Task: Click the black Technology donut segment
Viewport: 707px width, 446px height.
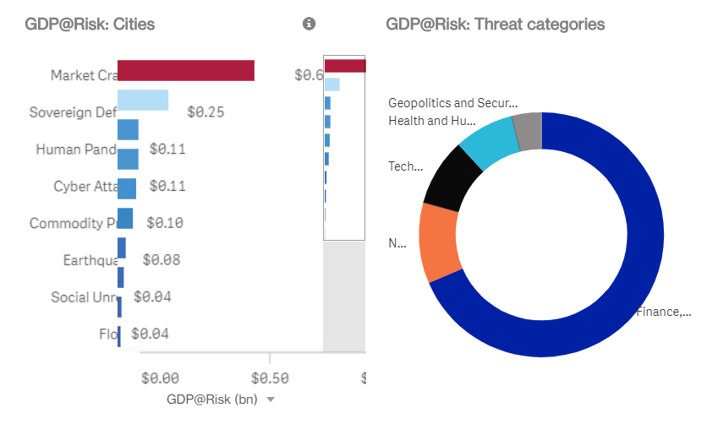Action: click(x=454, y=177)
